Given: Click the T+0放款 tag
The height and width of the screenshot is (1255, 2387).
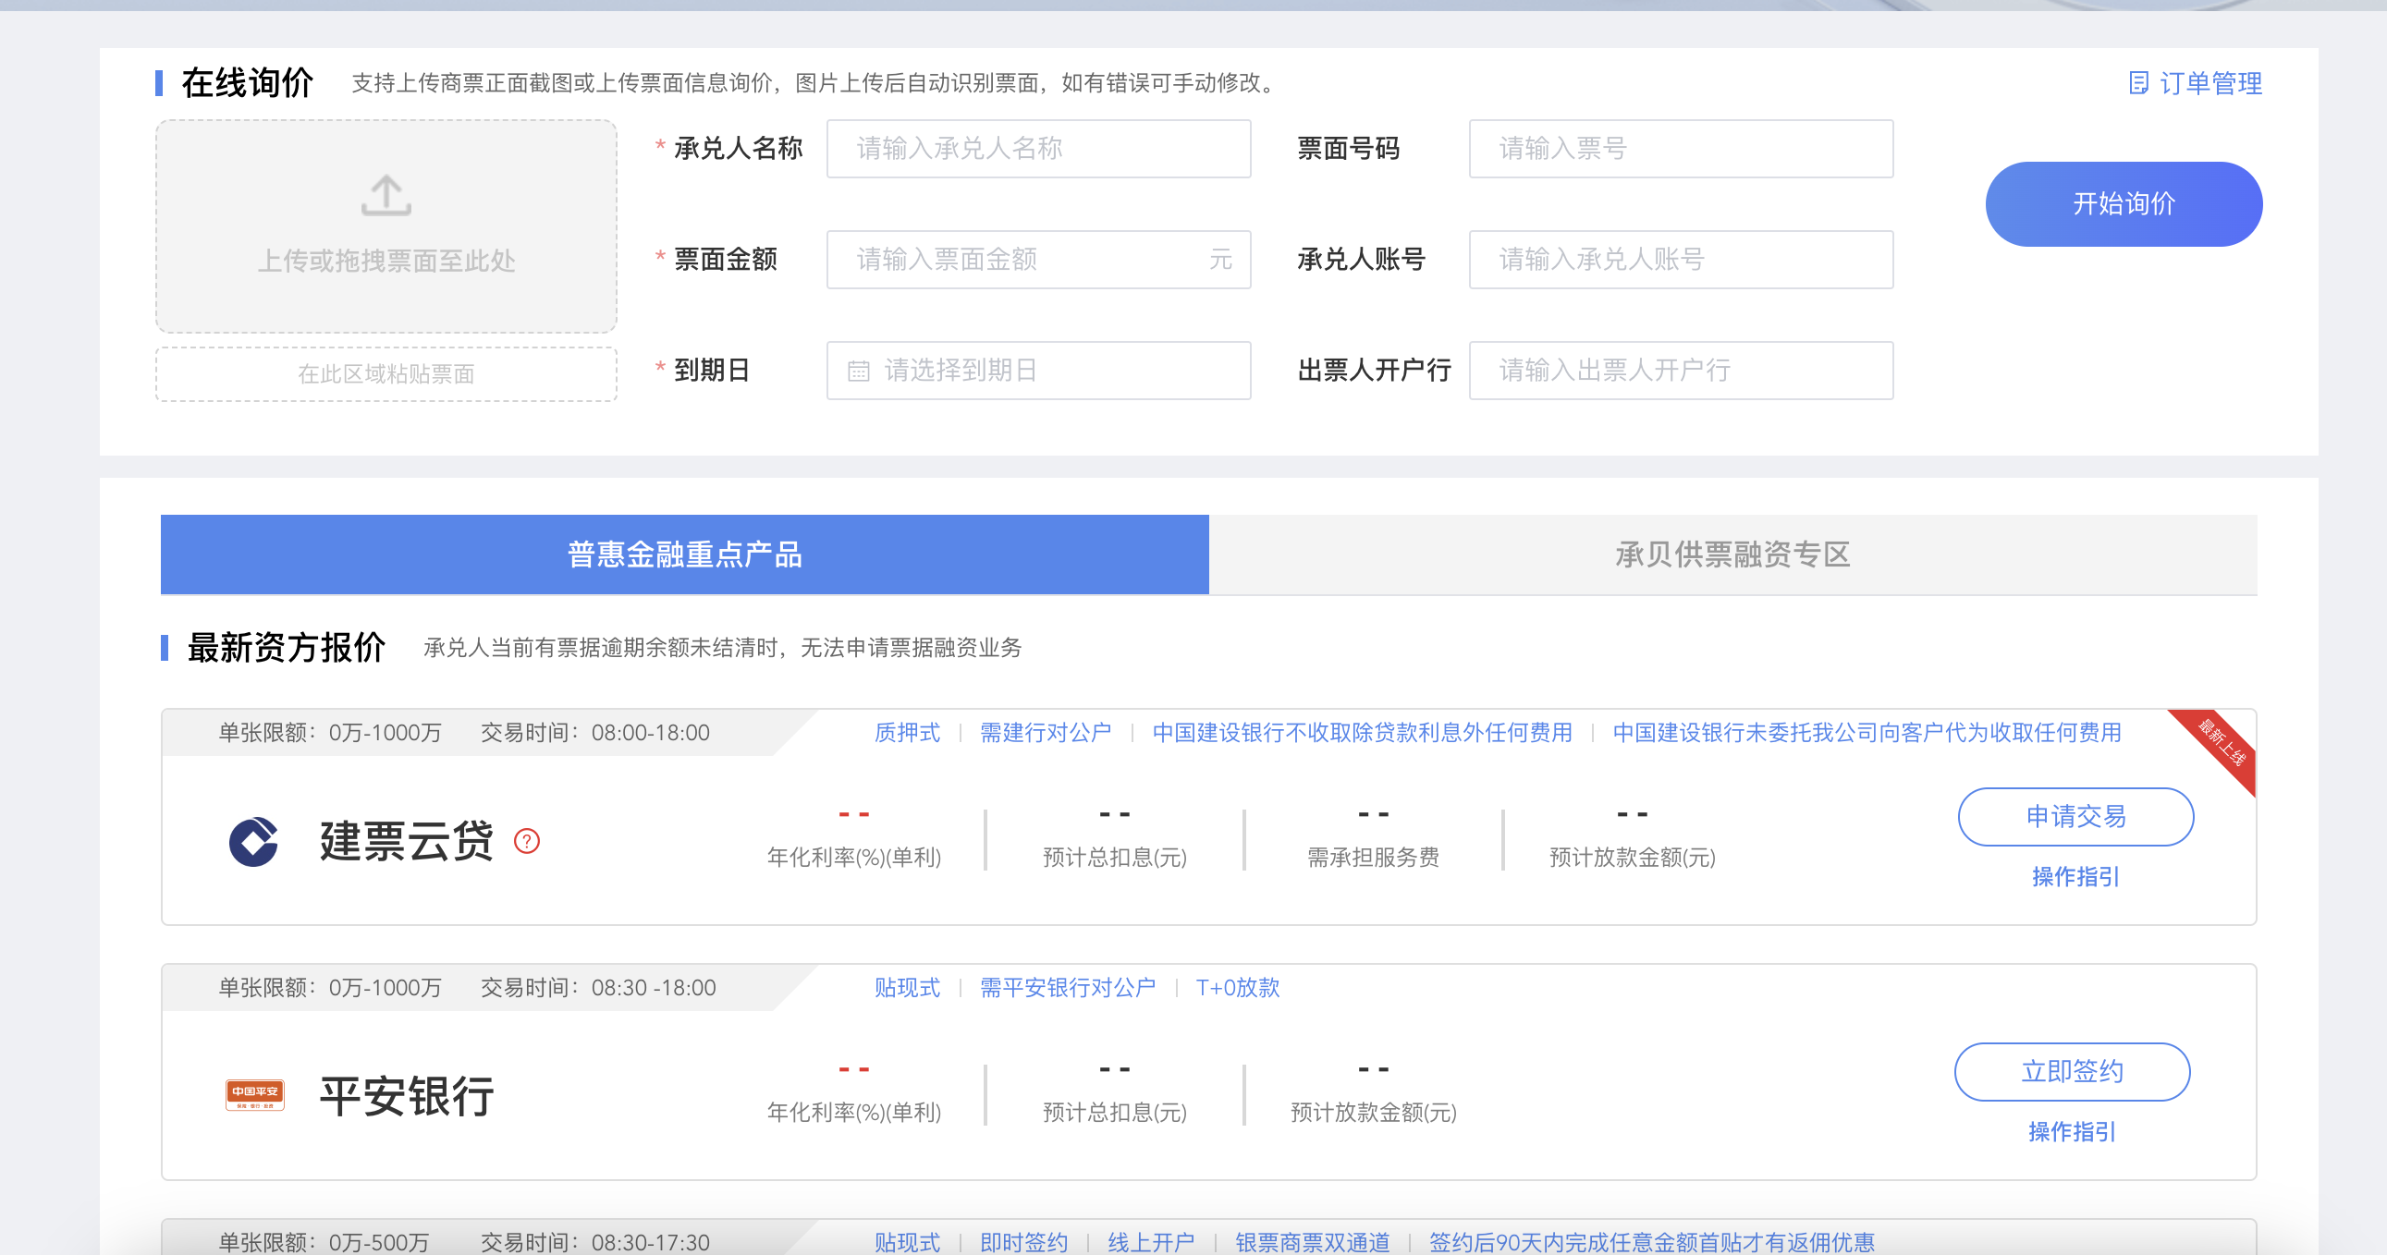Looking at the screenshot, I should click(x=1237, y=987).
